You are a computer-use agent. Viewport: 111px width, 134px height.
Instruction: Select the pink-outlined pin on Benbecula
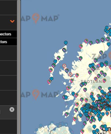pyautogui.click(x=51, y=70)
